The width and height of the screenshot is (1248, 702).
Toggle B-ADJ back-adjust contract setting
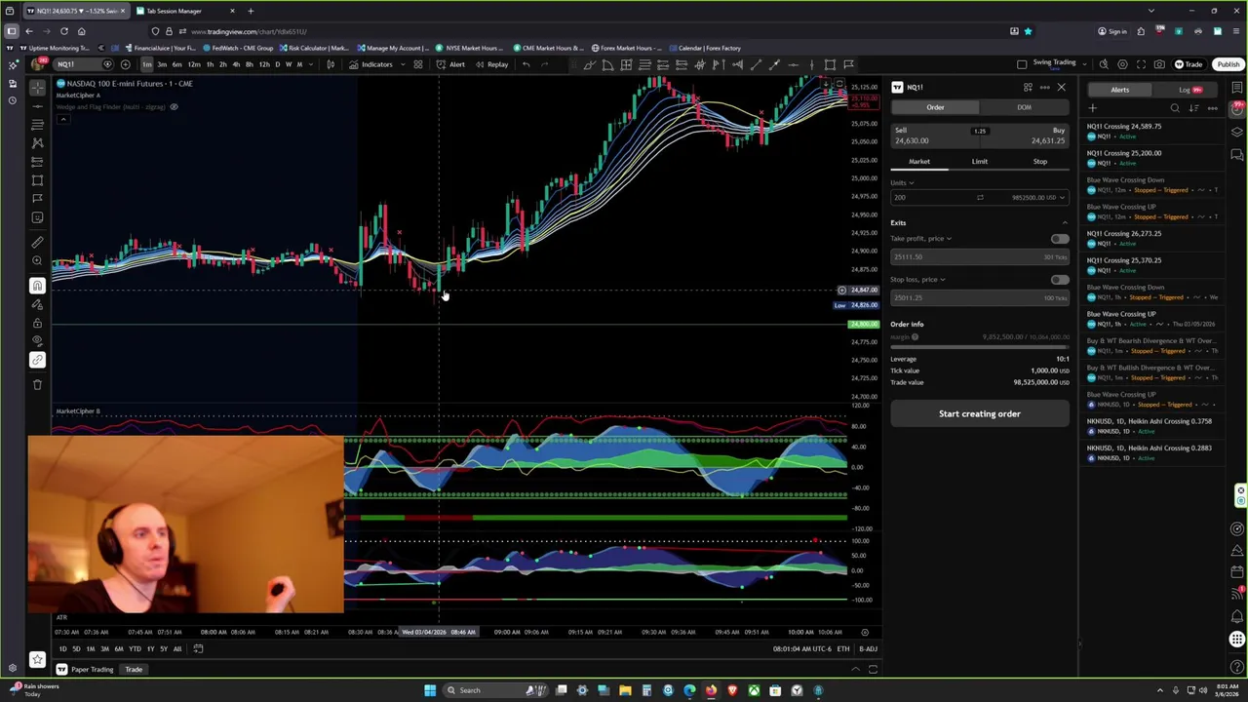point(868,649)
